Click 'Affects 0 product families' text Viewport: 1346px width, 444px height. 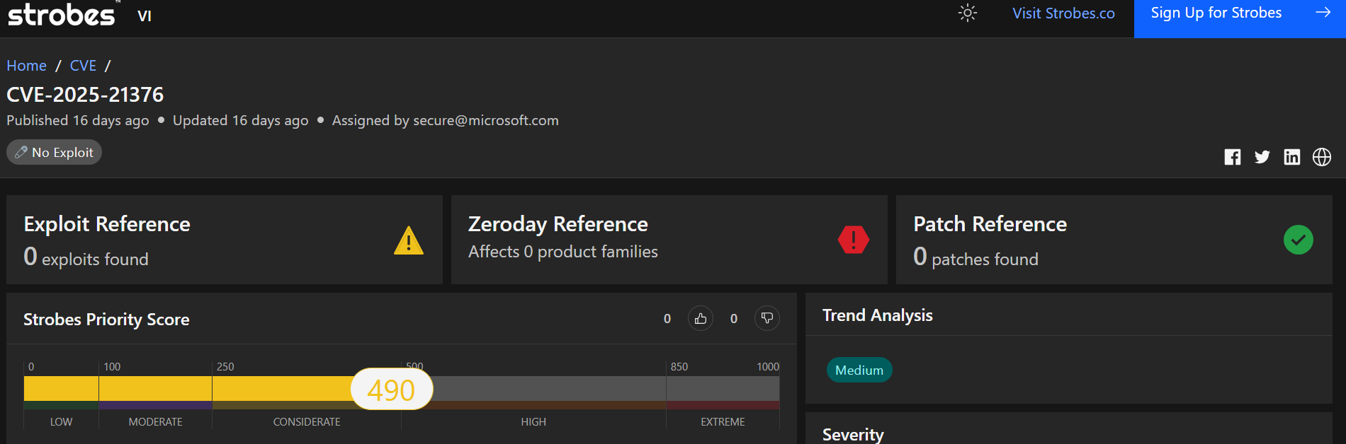(563, 252)
